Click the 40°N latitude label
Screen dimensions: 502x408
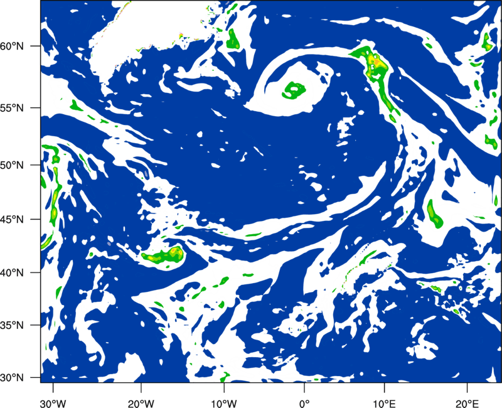(x=12, y=272)
